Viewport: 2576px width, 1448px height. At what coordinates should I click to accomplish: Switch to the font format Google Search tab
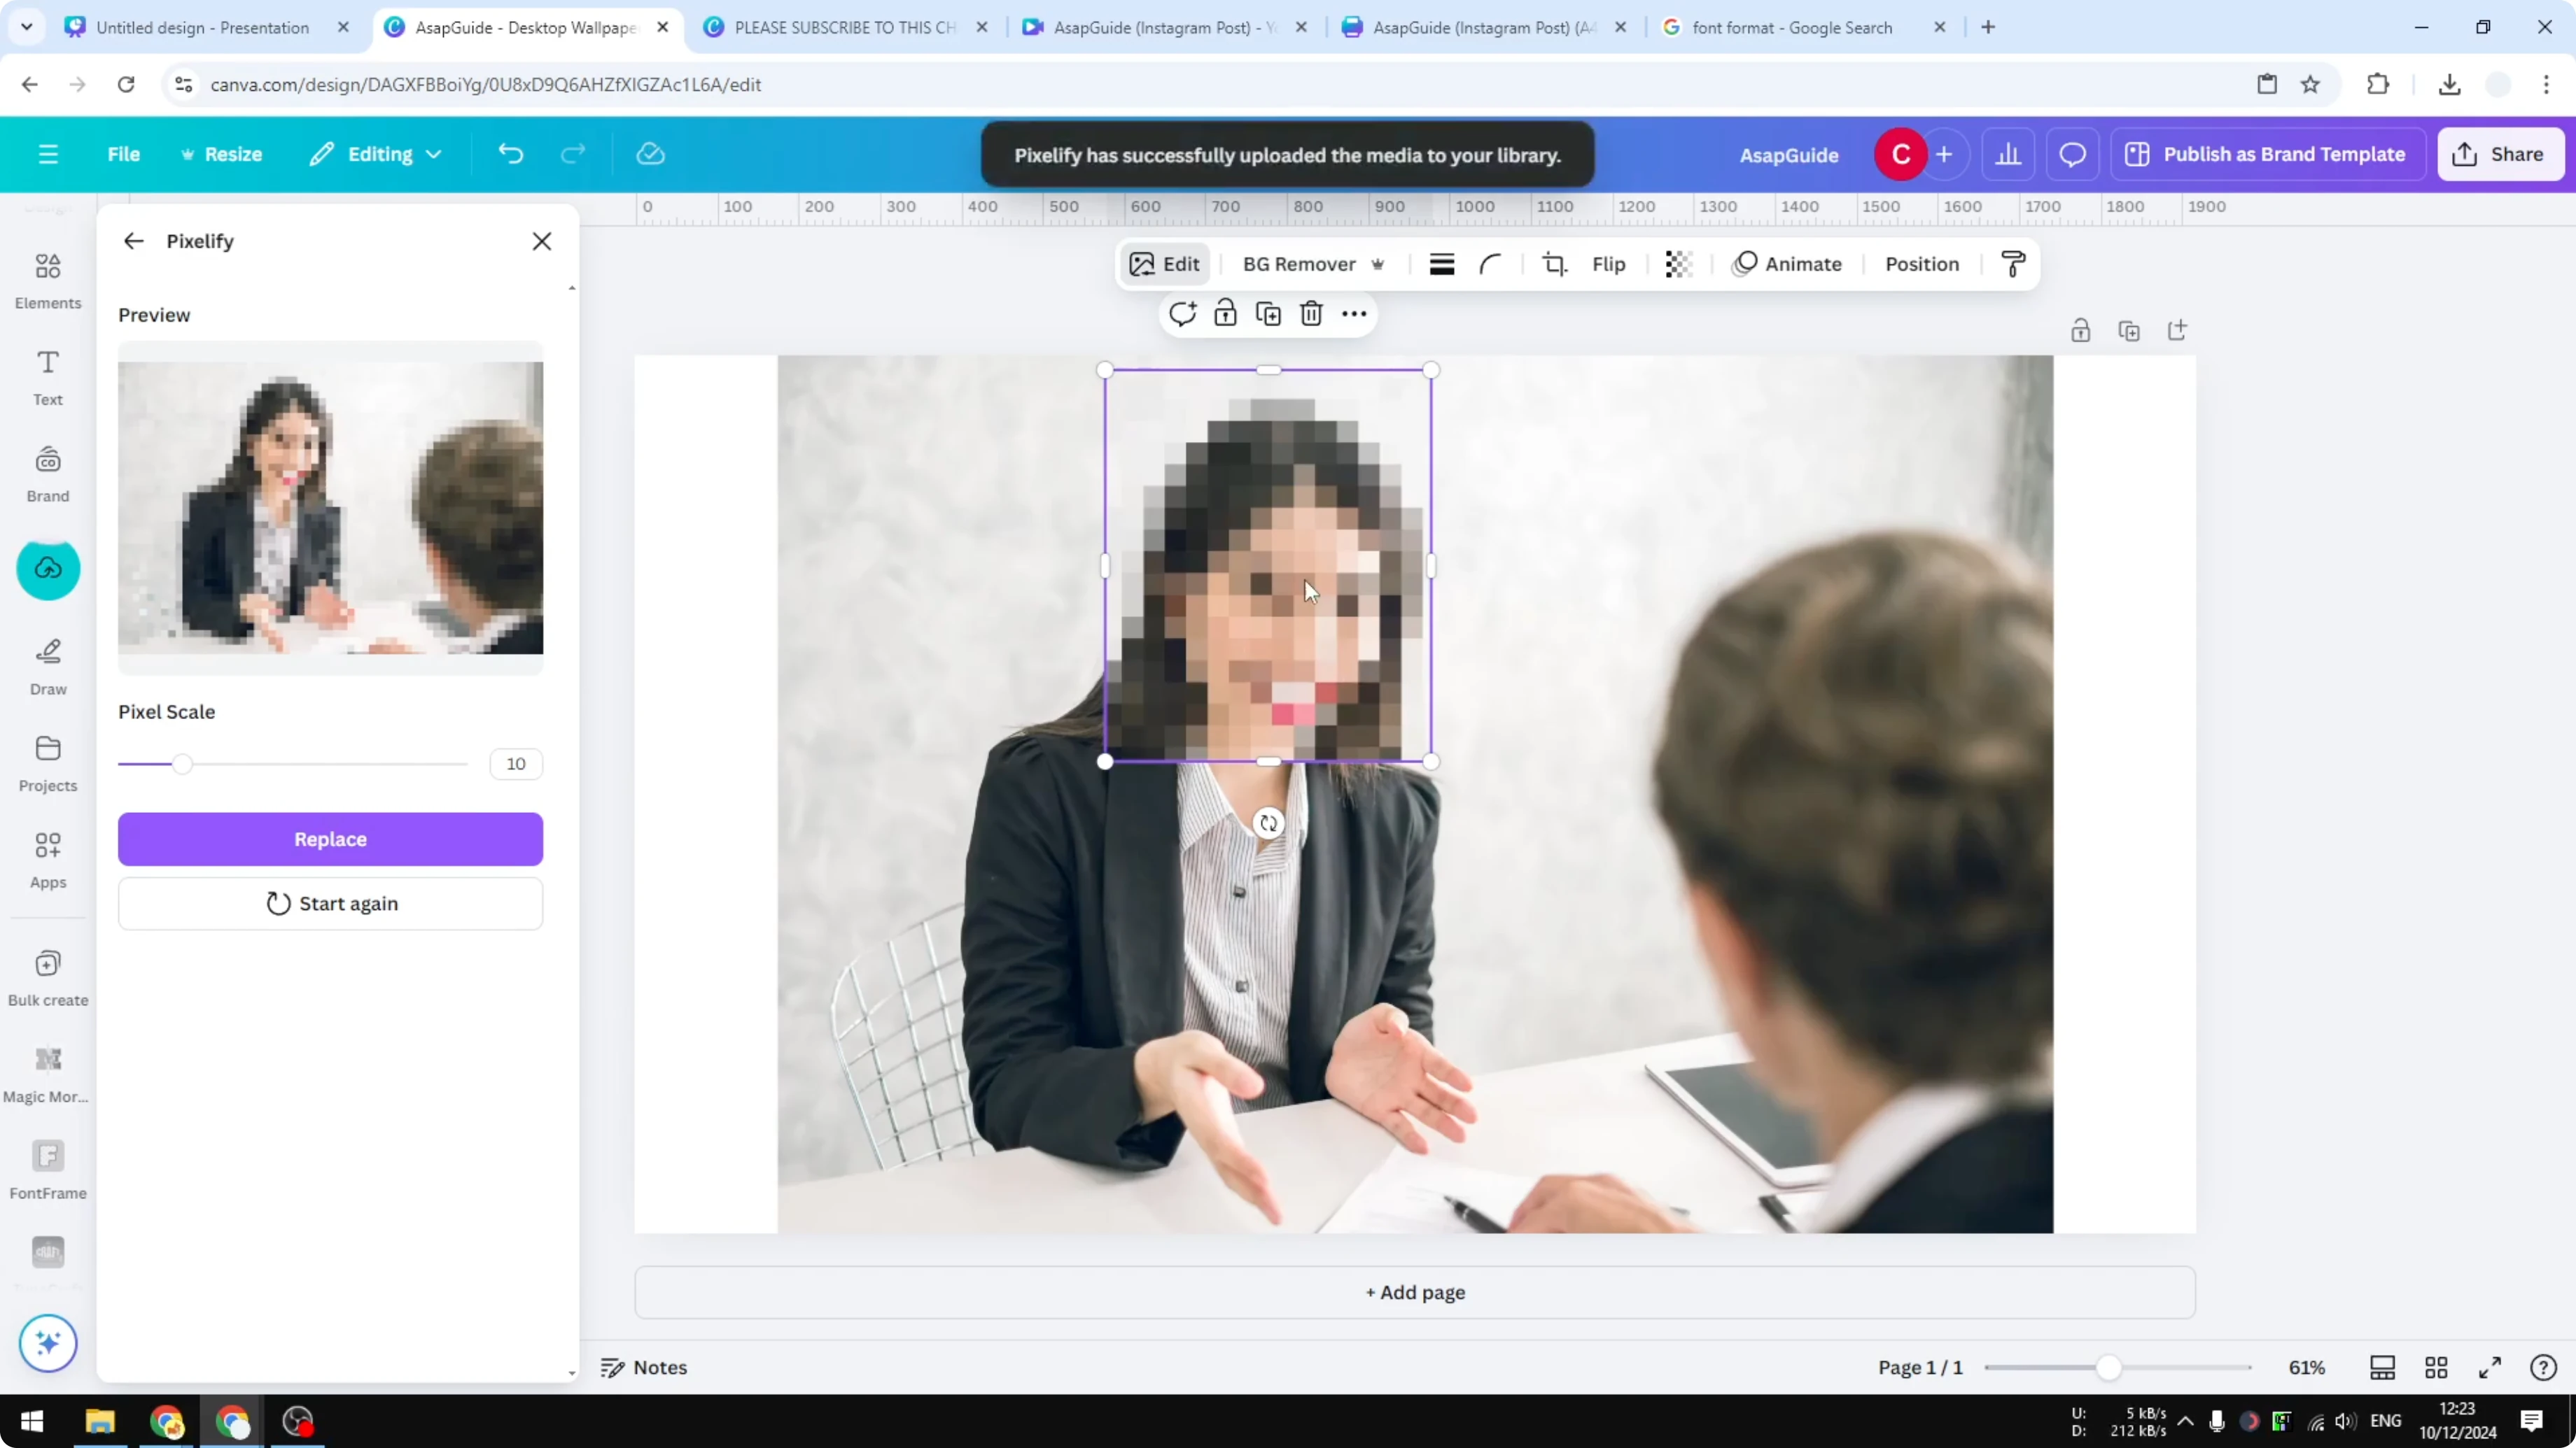[1790, 27]
